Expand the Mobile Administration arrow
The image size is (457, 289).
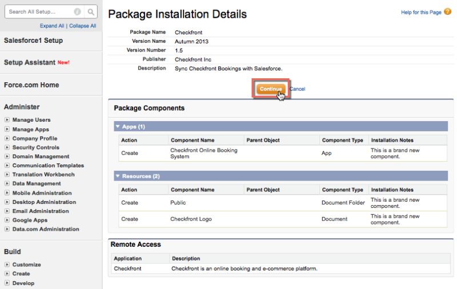tap(7, 193)
